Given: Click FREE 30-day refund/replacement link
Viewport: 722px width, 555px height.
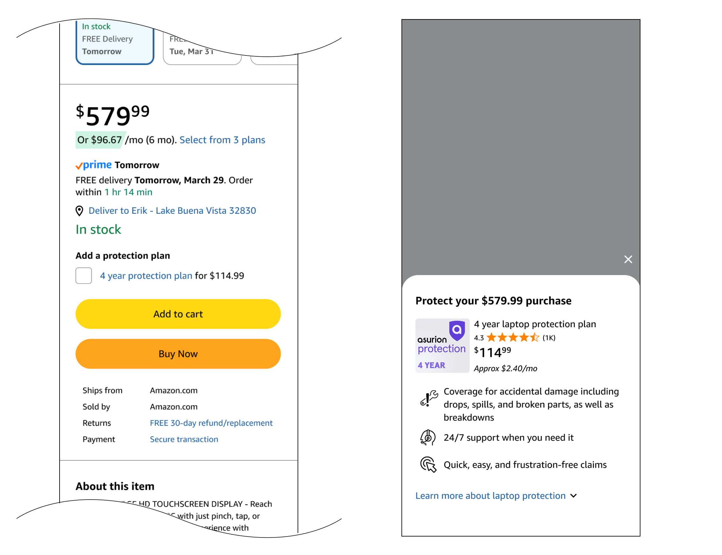Looking at the screenshot, I should click(x=211, y=423).
